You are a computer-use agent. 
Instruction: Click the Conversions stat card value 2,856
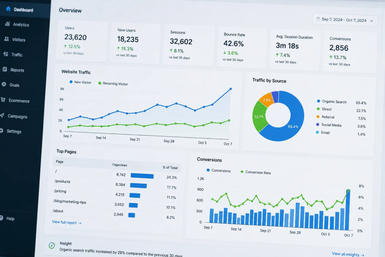(339, 48)
